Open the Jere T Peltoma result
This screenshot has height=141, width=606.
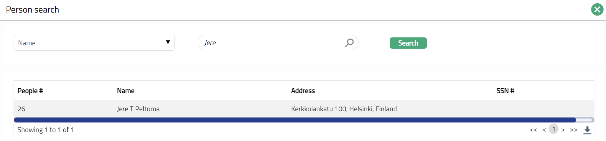coord(138,109)
